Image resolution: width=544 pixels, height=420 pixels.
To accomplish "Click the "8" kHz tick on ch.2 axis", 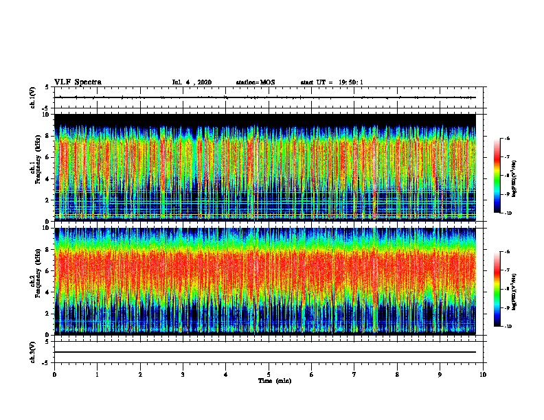I will pos(48,250).
